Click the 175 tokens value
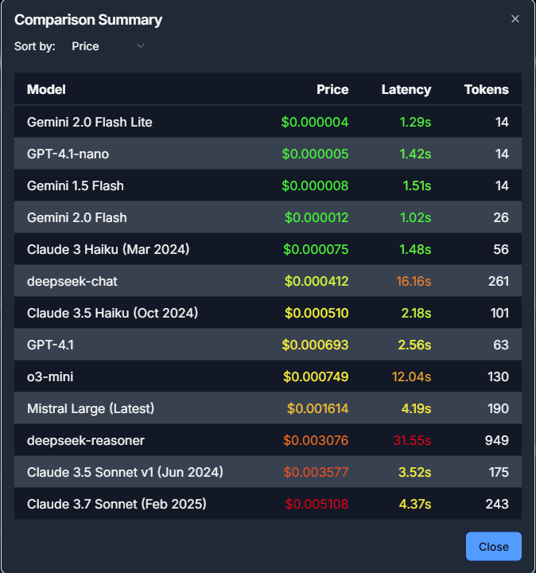Viewport: 536px width, 573px height. pyautogui.click(x=499, y=472)
